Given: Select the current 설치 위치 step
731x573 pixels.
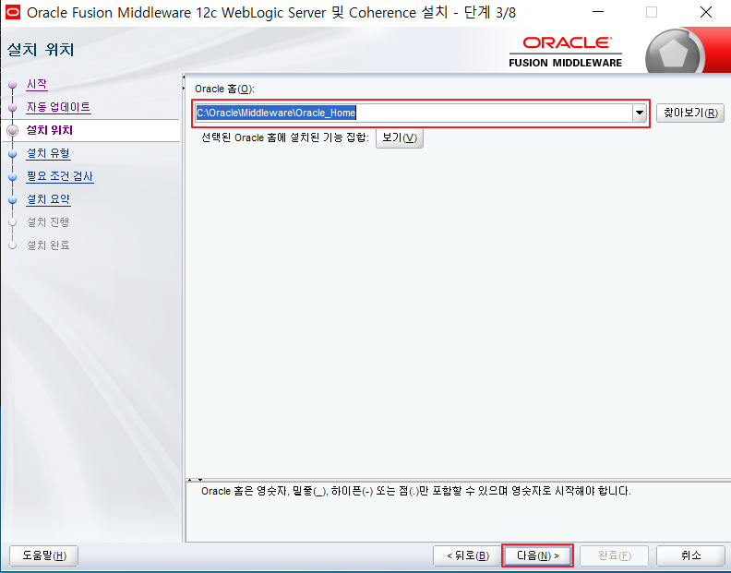Looking at the screenshot, I should click(x=50, y=130).
